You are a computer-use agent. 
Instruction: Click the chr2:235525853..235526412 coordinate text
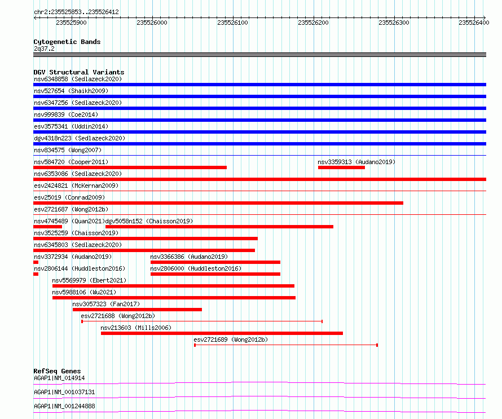pyautogui.click(x=76, y=12)
